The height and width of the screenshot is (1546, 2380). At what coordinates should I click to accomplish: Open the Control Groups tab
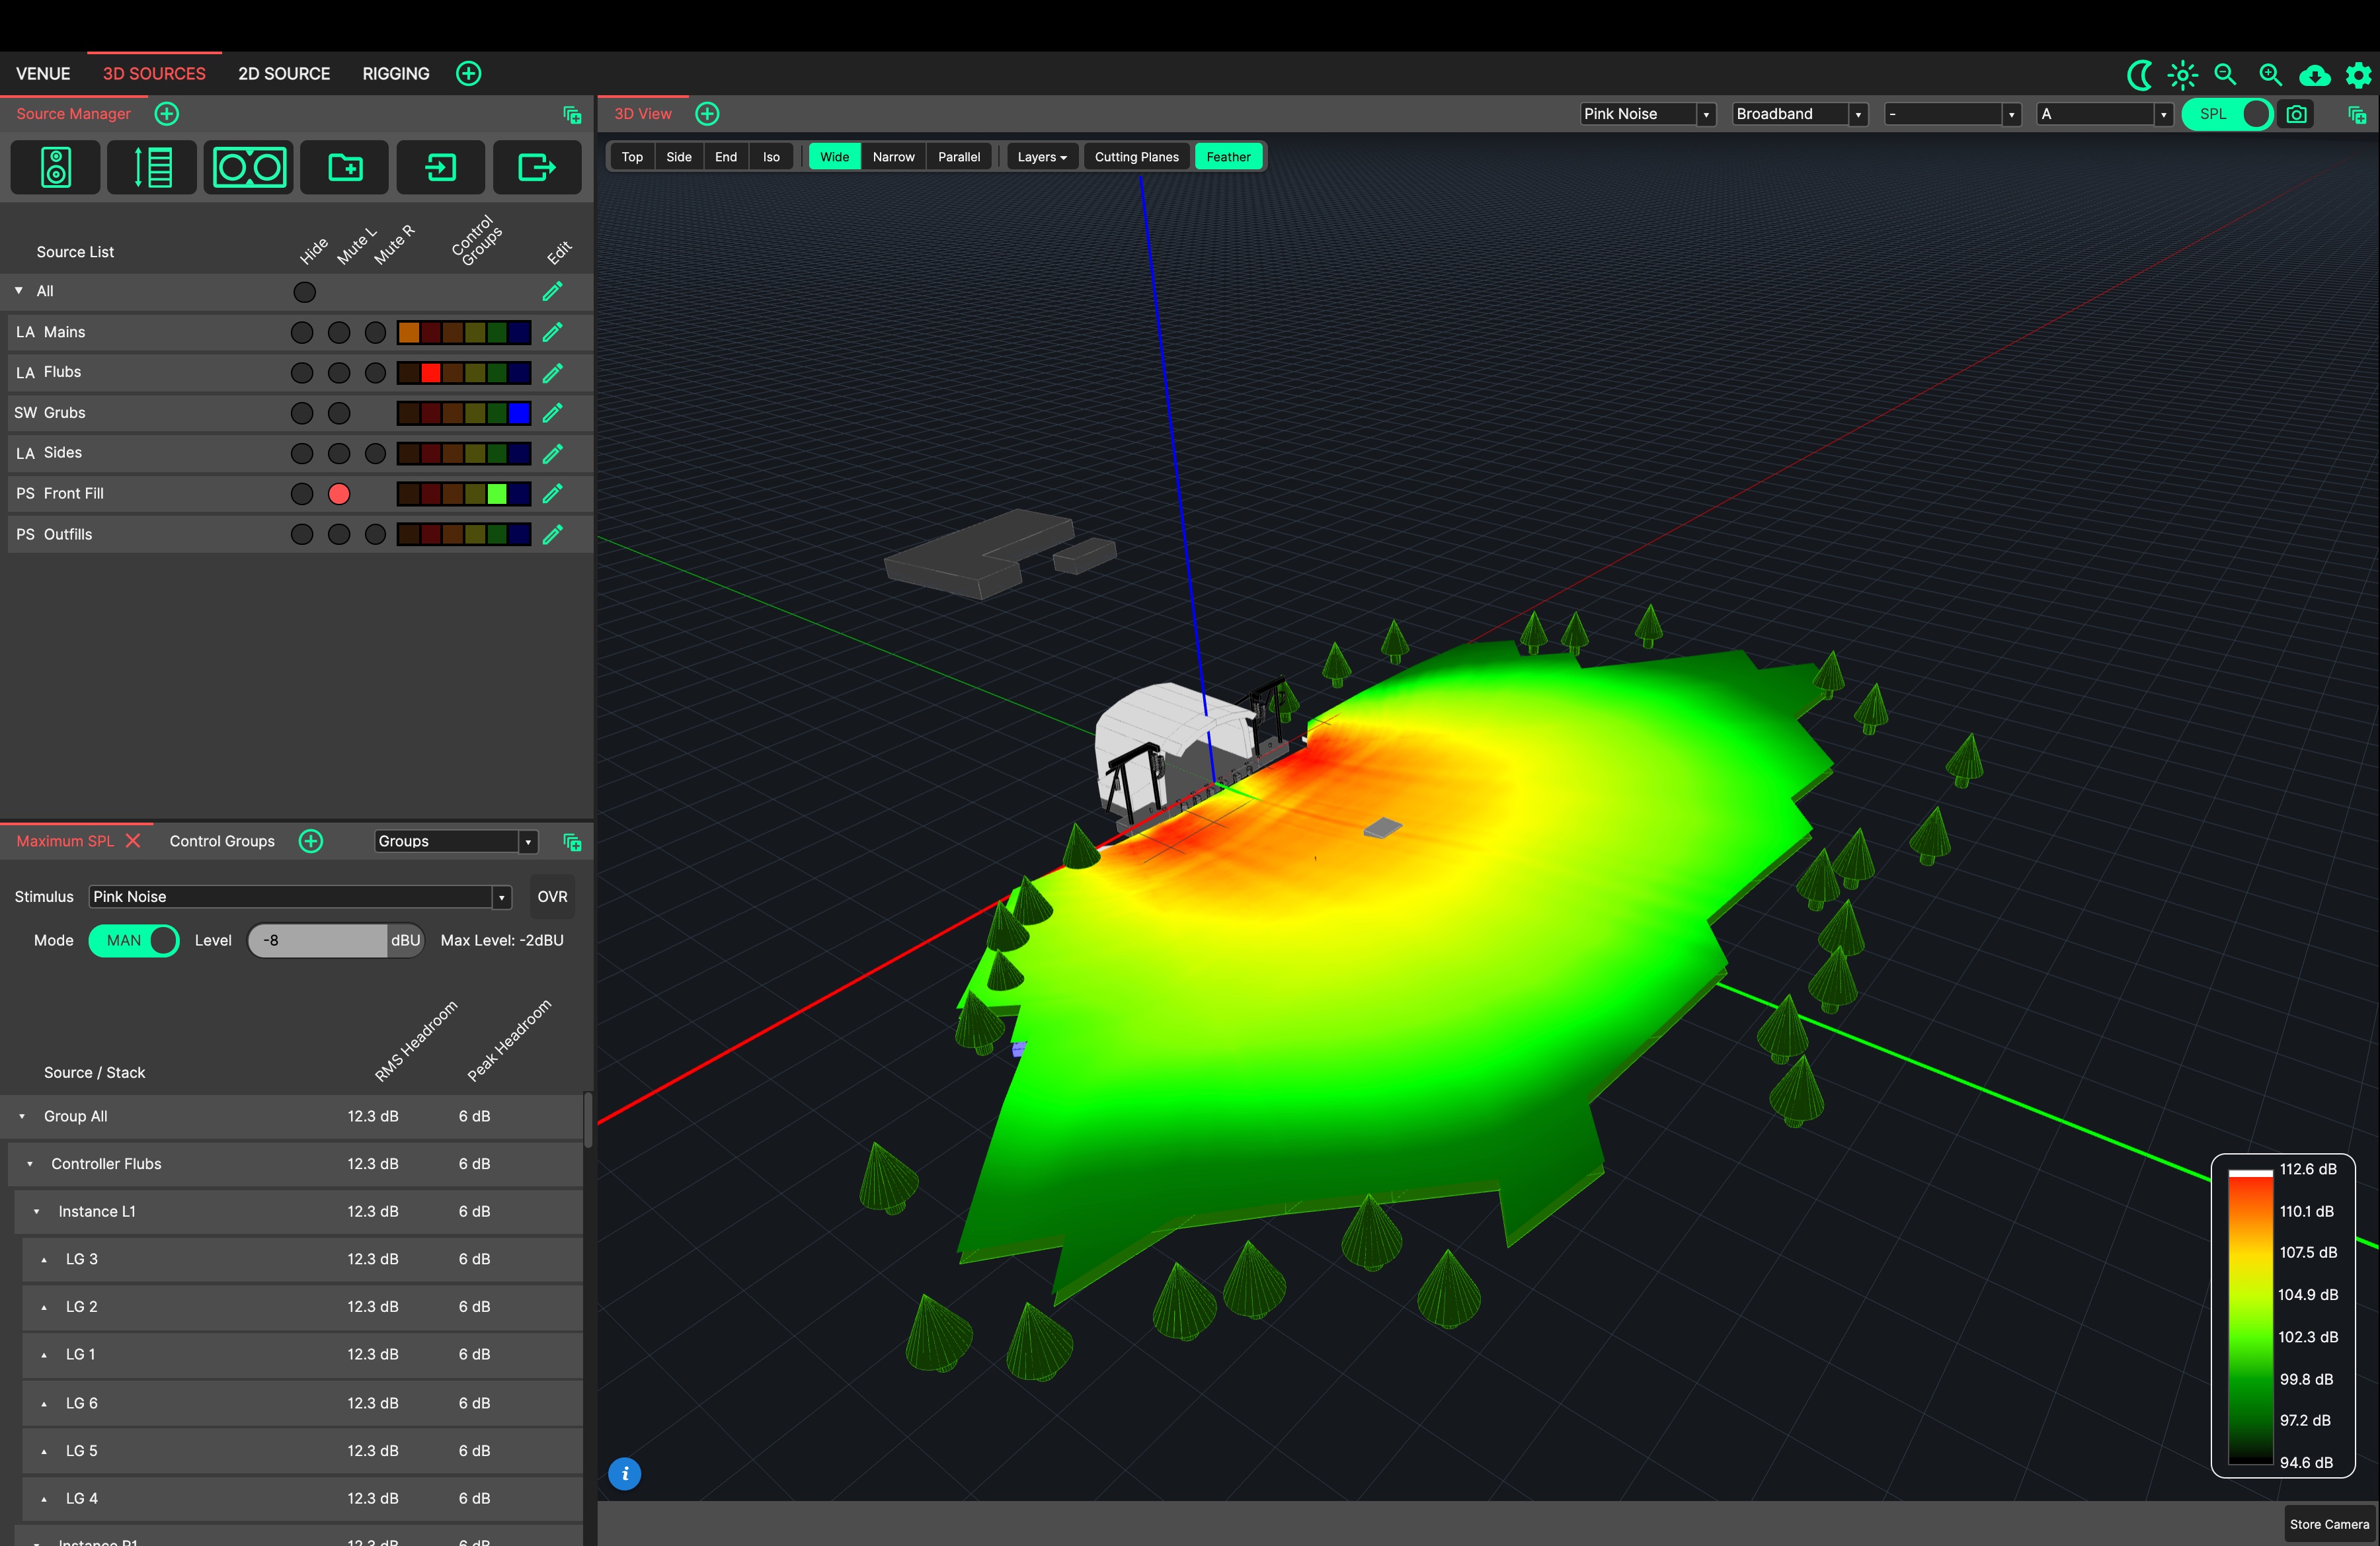222,842
